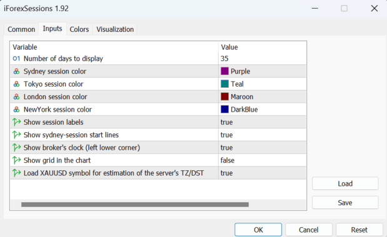Image resolution: width=387 pixels, height=237 pixels.
Task: Click the boolean icon beside Show sydney-session start lines
Action: (16, 135)
